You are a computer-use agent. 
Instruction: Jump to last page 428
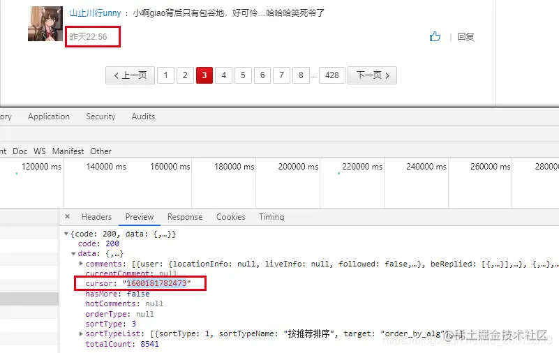click(x=332, y=75)
